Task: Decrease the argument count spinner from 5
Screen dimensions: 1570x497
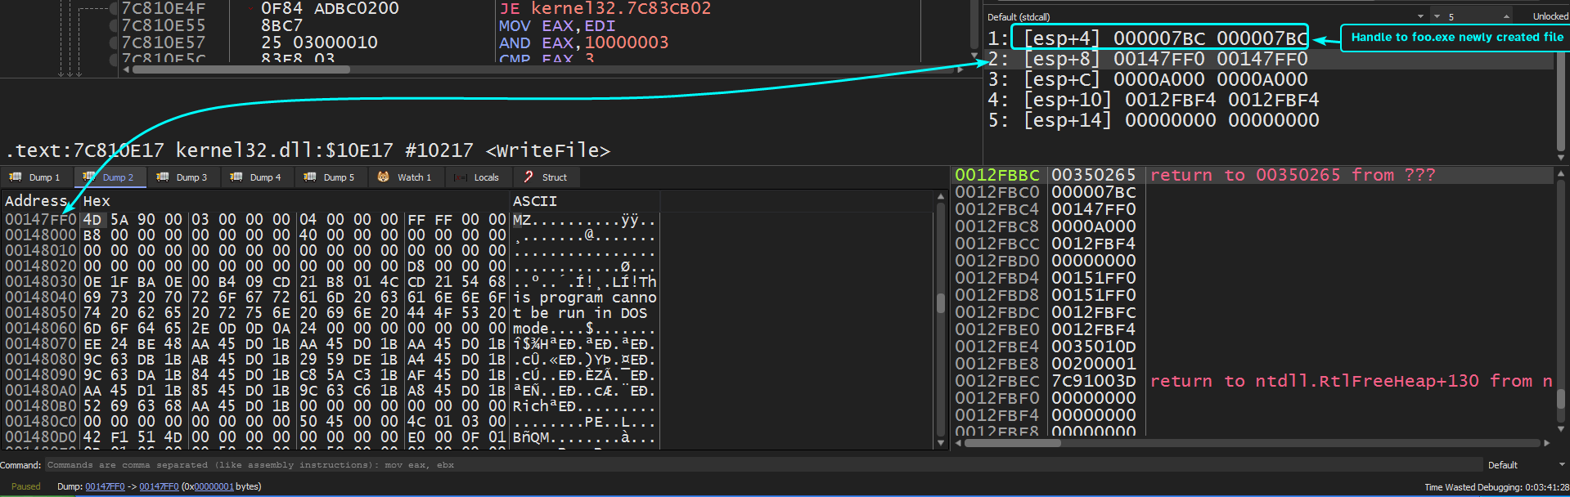Action: (1437, 16)
